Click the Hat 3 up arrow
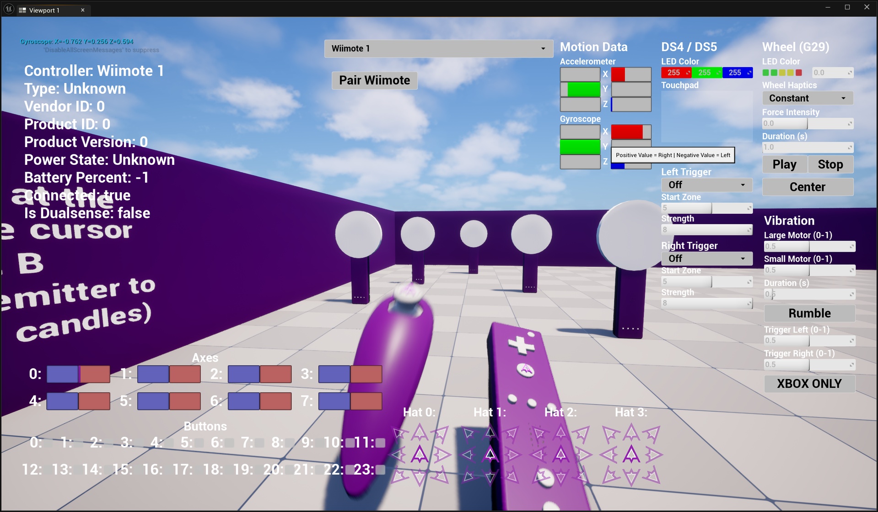 [x=631, y=432]
